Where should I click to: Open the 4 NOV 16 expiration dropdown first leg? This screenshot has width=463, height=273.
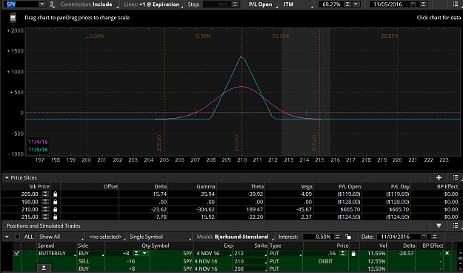[213, 254]
